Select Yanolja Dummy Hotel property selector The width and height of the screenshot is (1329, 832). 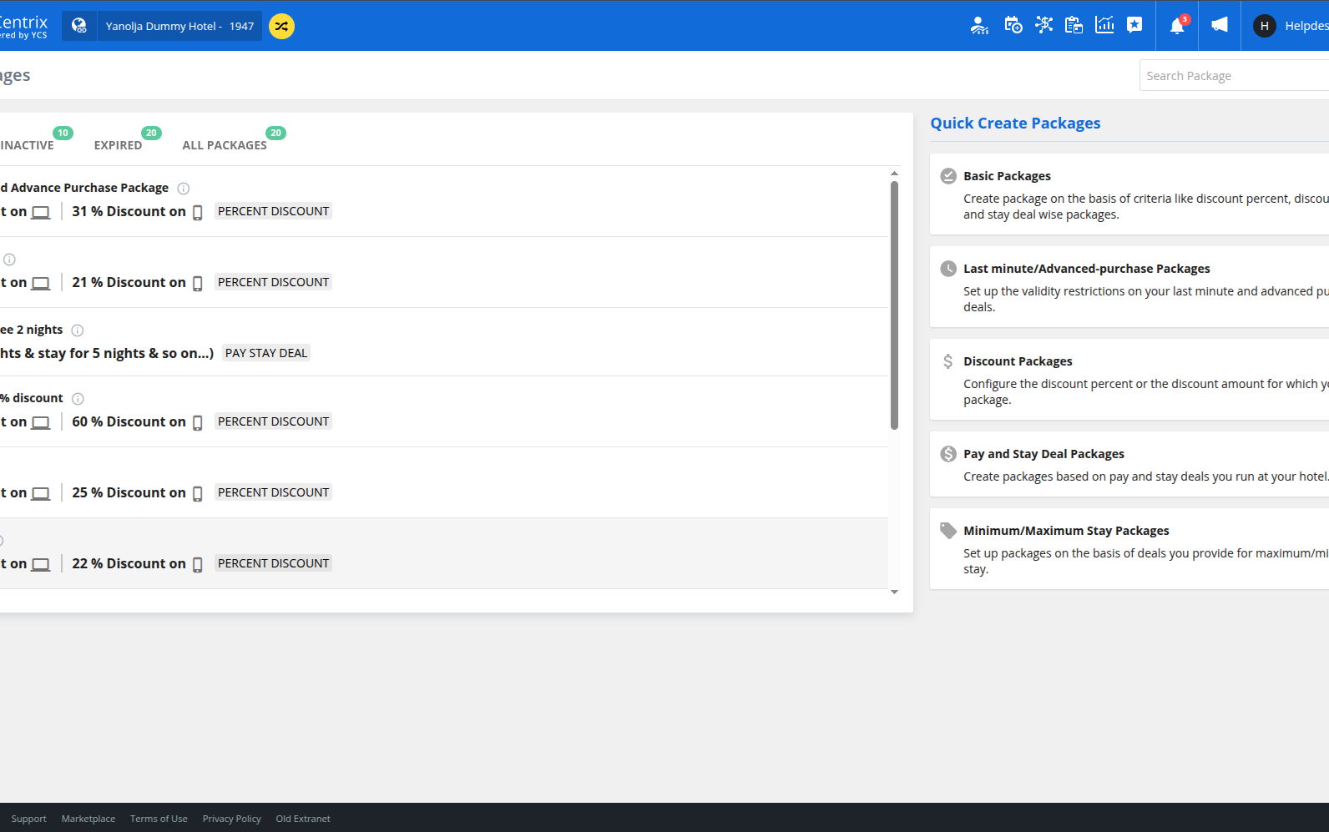click(179, 26)
